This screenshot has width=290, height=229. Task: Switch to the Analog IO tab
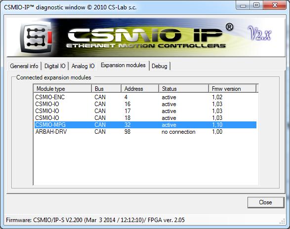83,66
